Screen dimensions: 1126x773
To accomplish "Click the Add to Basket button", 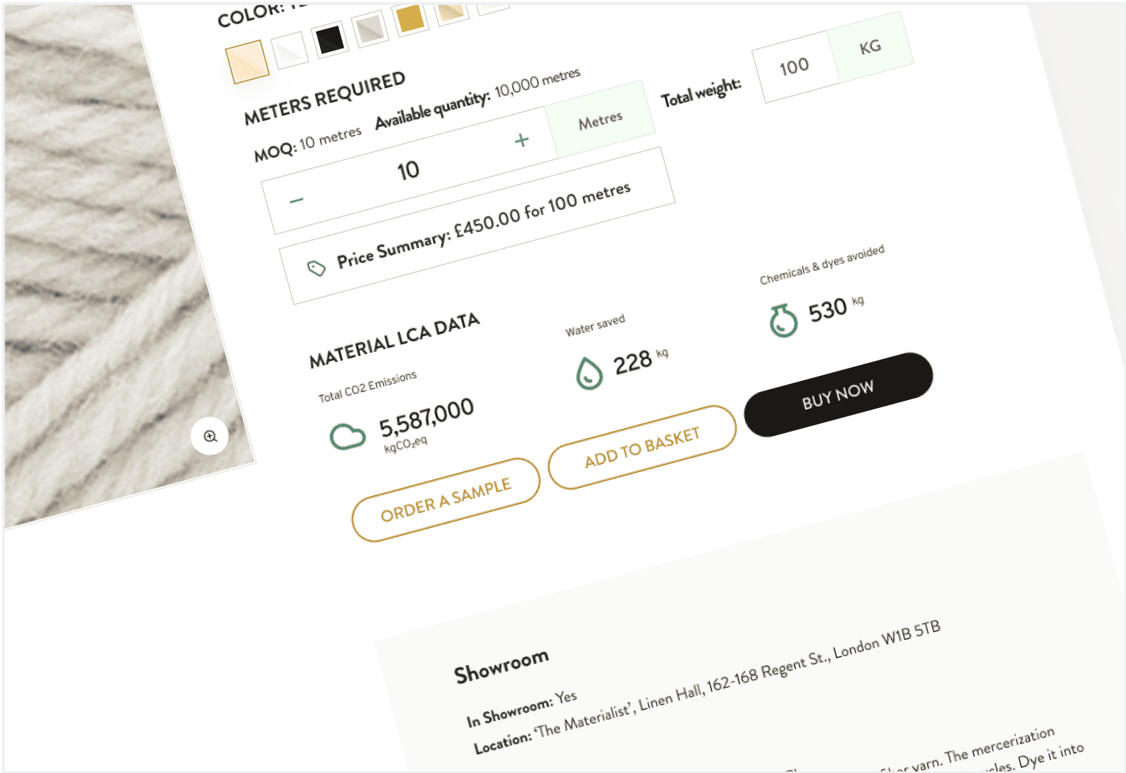I will coord(642,447).
